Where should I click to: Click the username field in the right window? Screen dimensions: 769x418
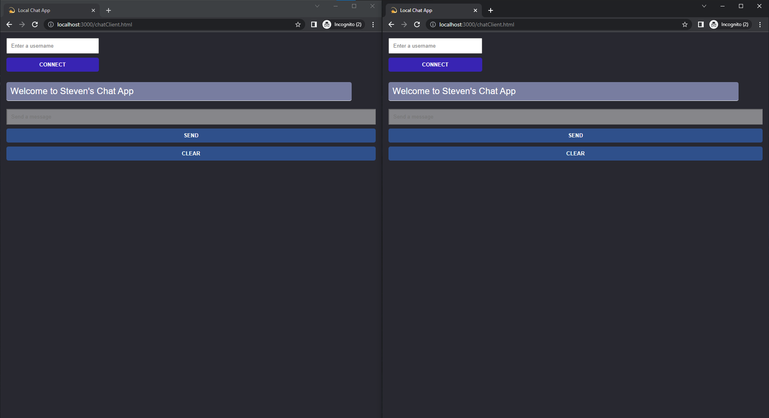coord(435,46)
